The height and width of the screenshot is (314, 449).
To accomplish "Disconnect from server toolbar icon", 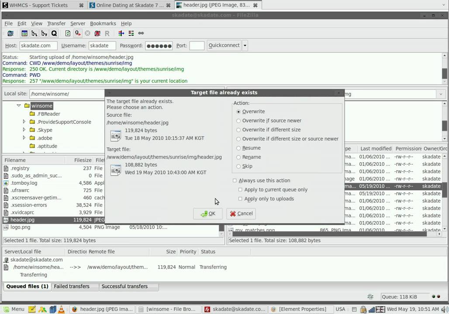I will click(x=97, y=34).
